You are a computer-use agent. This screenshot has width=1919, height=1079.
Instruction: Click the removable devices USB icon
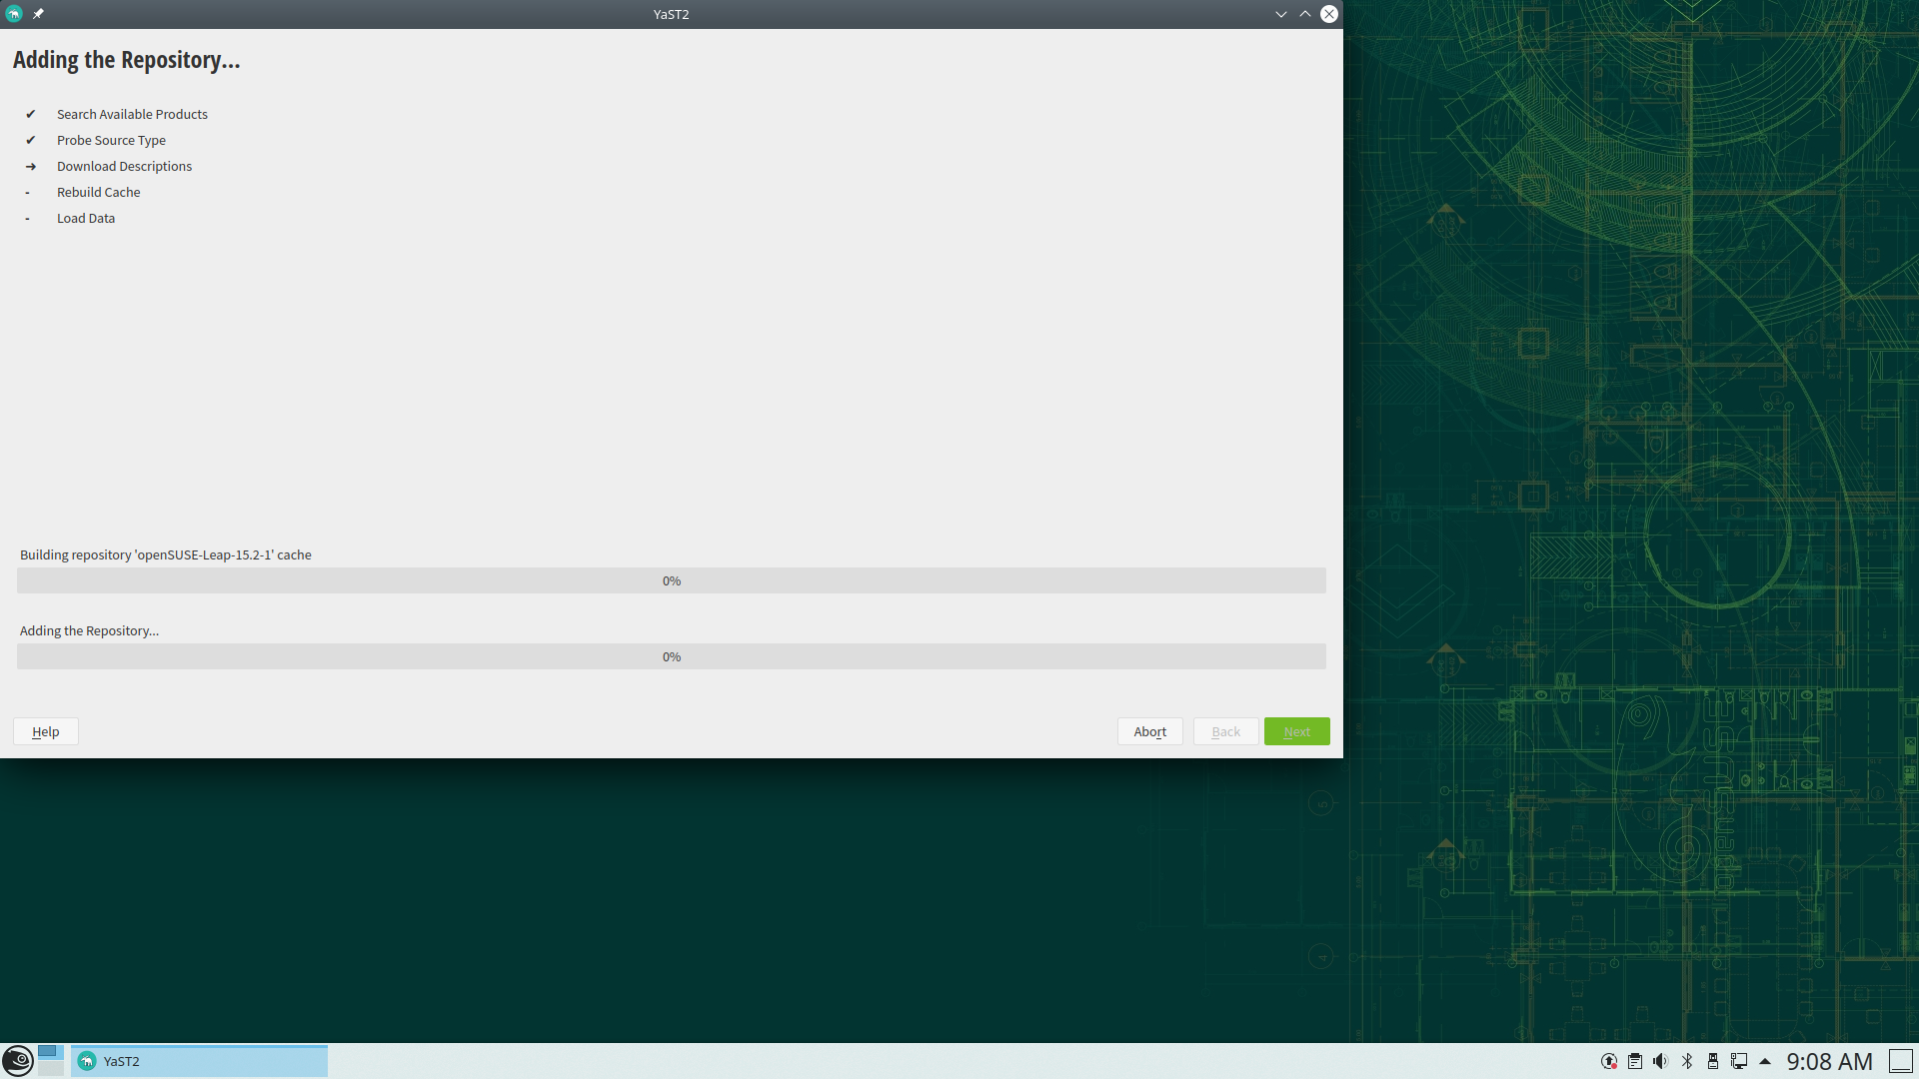[1713, 1061]
